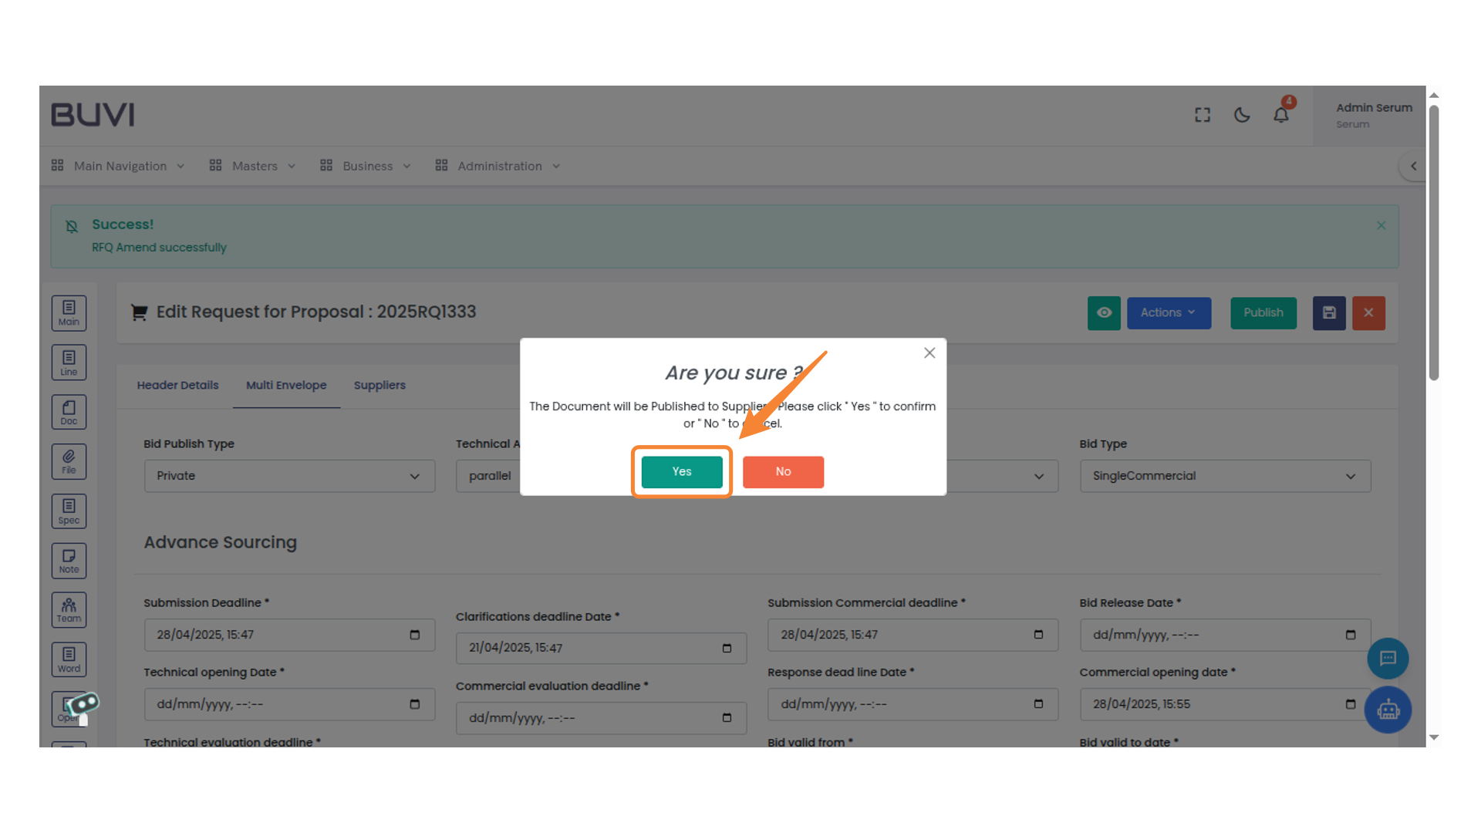Open the File attachments panel
This screenshot has width=1481, height=833.
(69, 461)
